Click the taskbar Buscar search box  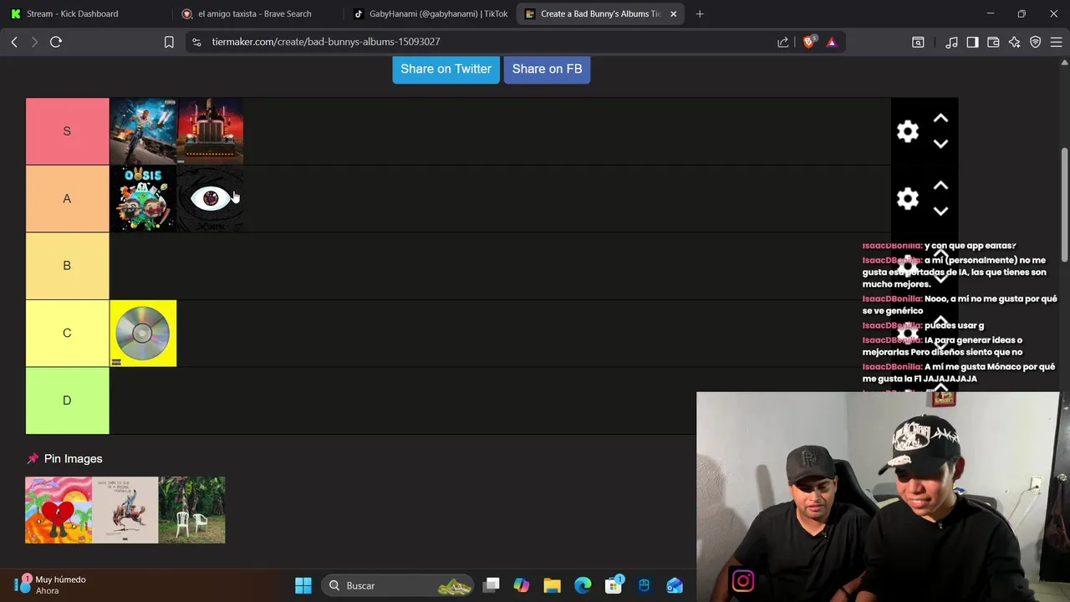pos(399,585)
